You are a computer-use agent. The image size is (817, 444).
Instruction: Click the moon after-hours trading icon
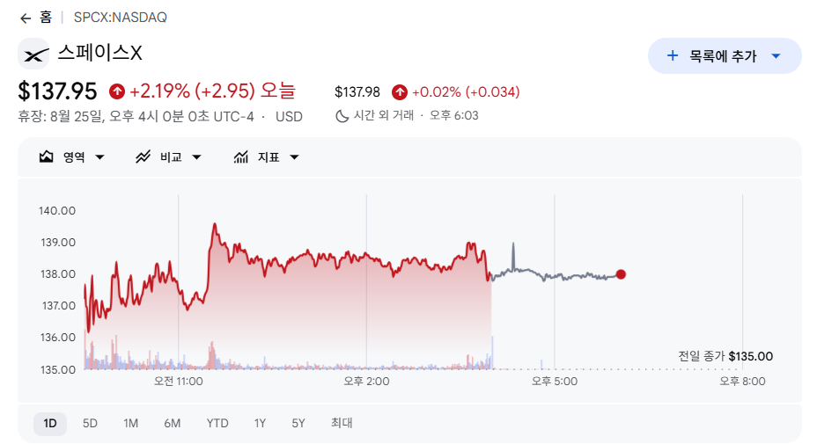[342, 115]
